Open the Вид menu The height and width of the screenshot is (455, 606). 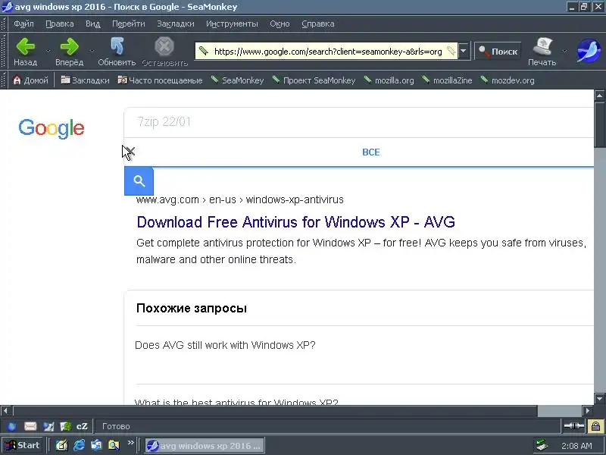click(92, 24)
